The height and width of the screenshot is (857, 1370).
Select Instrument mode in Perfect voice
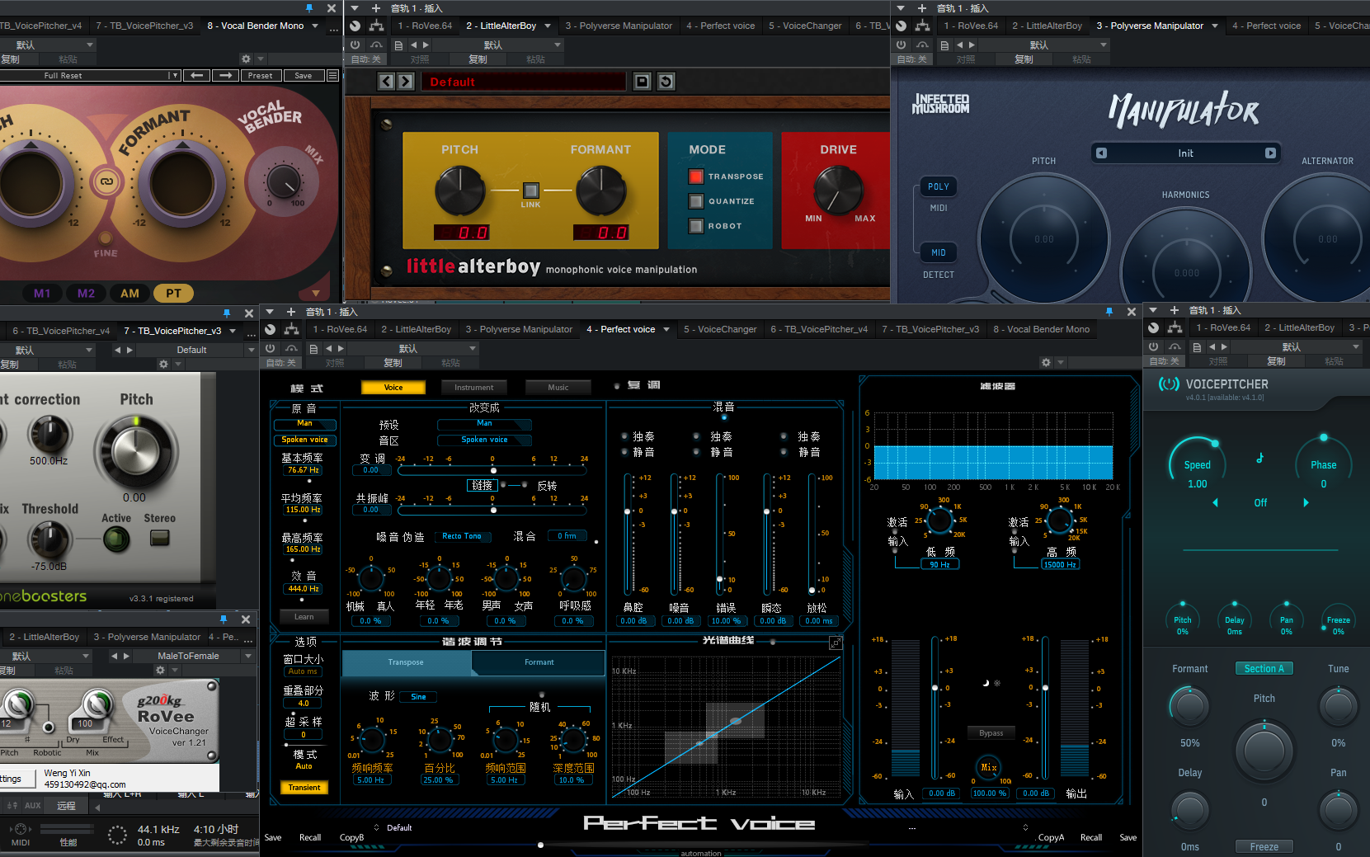[x=474, y=387]
